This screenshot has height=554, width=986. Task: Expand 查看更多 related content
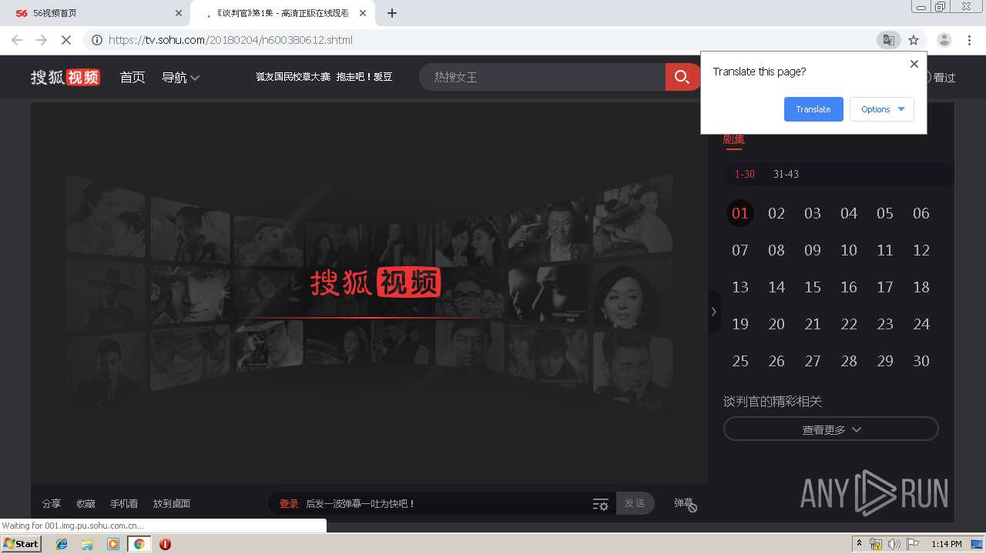click(830, 429)
